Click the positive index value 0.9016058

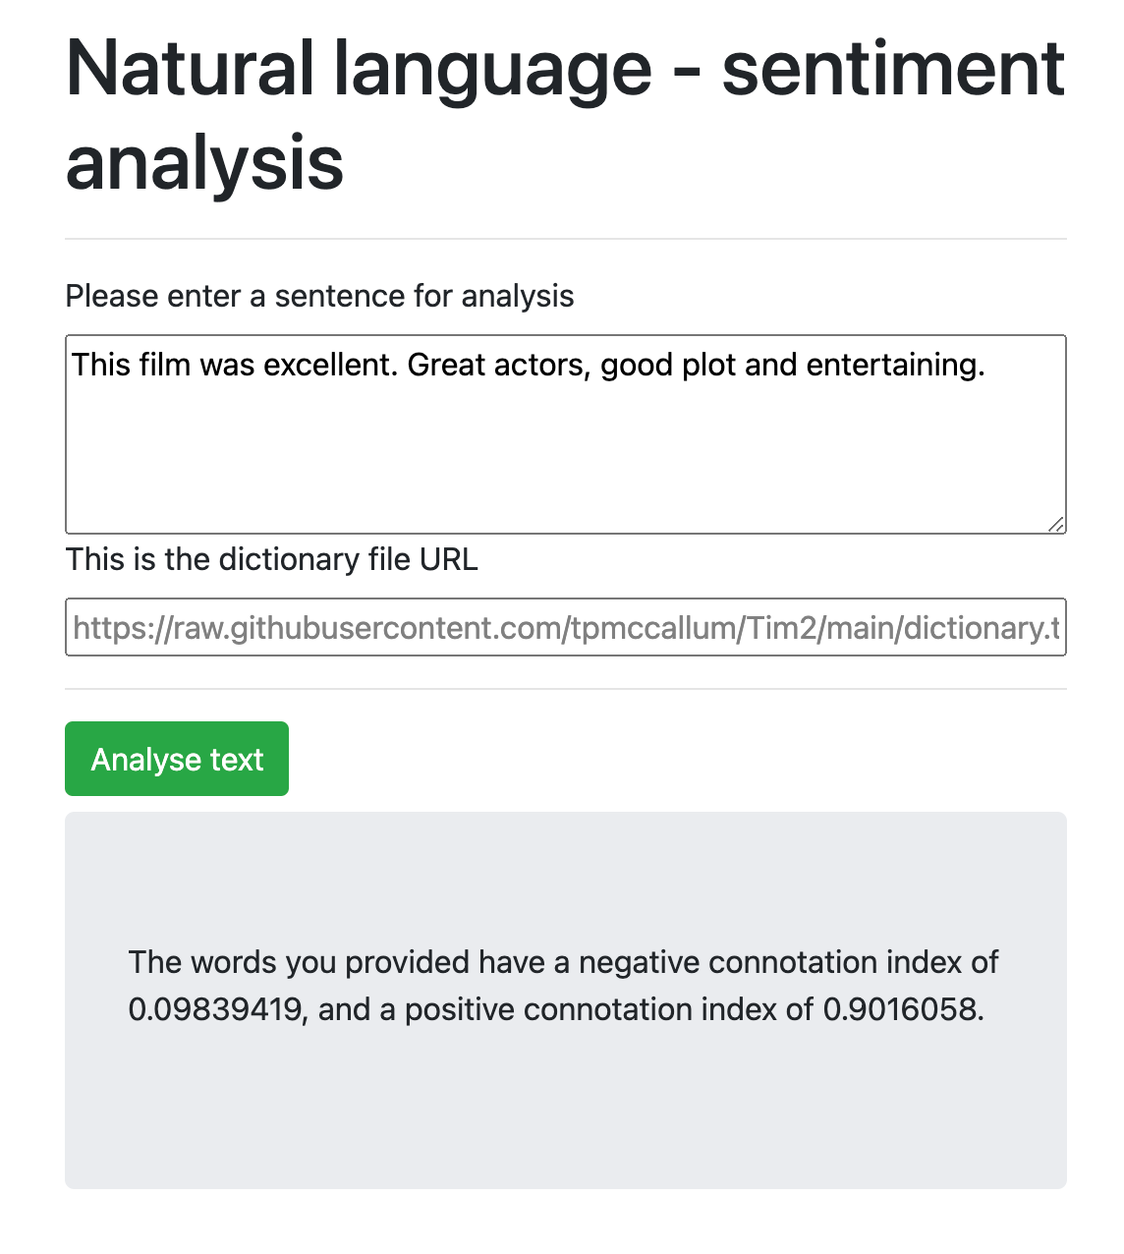(x=902, y=1009)
